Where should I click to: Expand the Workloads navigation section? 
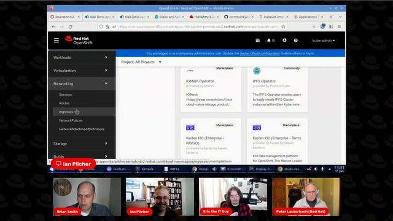[x=82, y=57]
